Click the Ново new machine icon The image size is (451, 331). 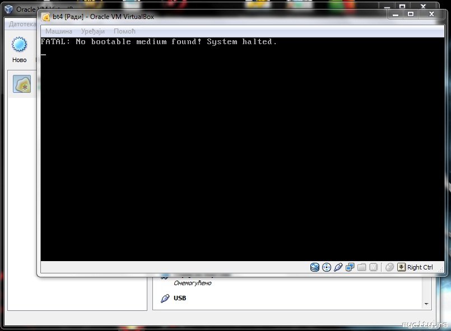point(19,45)
